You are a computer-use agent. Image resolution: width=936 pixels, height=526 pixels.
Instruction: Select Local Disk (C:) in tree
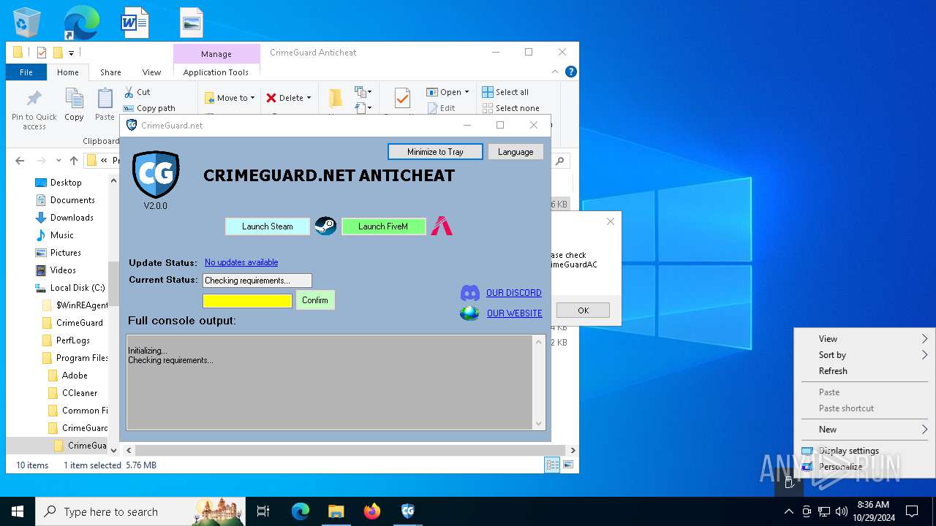coord(78,288)
